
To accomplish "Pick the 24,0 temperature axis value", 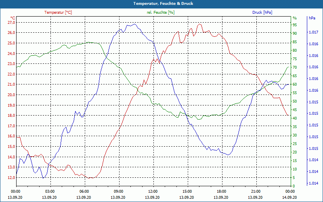I will click(11, 53).
